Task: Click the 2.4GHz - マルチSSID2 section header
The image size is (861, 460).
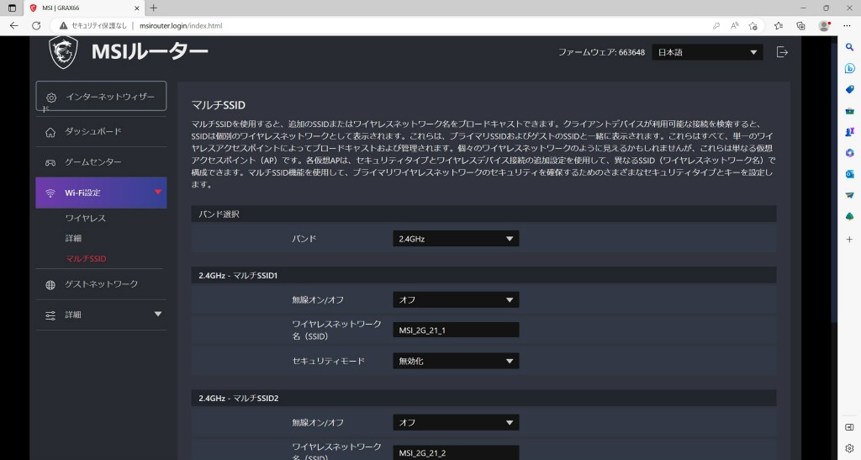Action: 483,398
